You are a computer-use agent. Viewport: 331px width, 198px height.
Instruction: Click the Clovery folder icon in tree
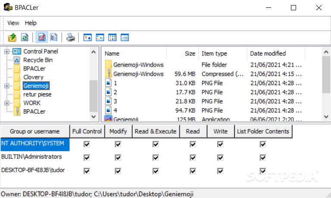click(x=17, y=77)
